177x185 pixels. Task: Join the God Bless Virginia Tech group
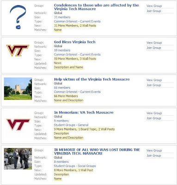click(x=153, y=48)
